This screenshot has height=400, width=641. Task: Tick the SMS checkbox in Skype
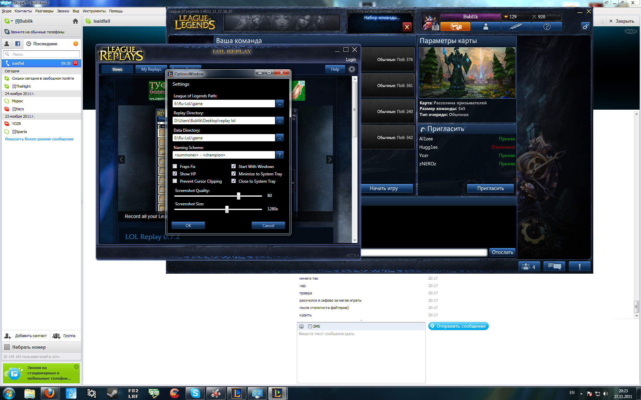click(x=310, y=326)
